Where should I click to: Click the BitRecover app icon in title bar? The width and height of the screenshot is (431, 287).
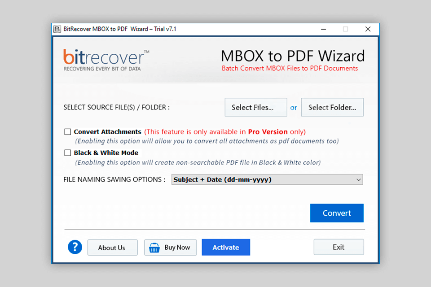pyautogui.click(x=57, y=29)
